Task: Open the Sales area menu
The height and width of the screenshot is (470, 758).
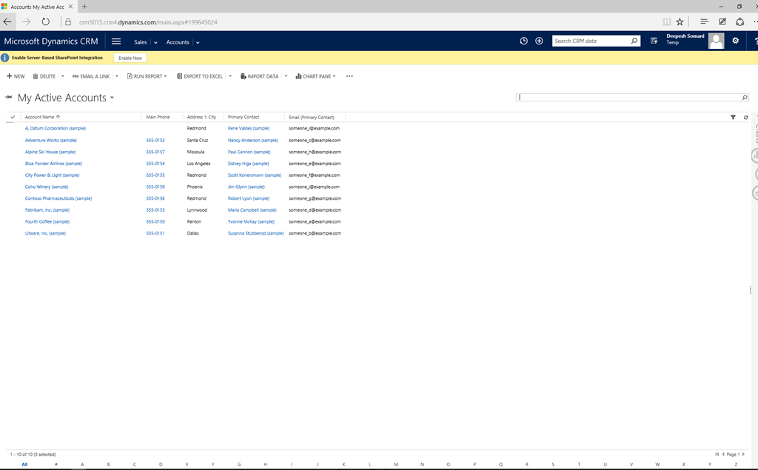Action: (145, 42)
